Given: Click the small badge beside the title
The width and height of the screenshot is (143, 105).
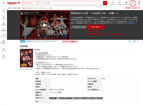Looking at the screenshot, I should 118,13.
